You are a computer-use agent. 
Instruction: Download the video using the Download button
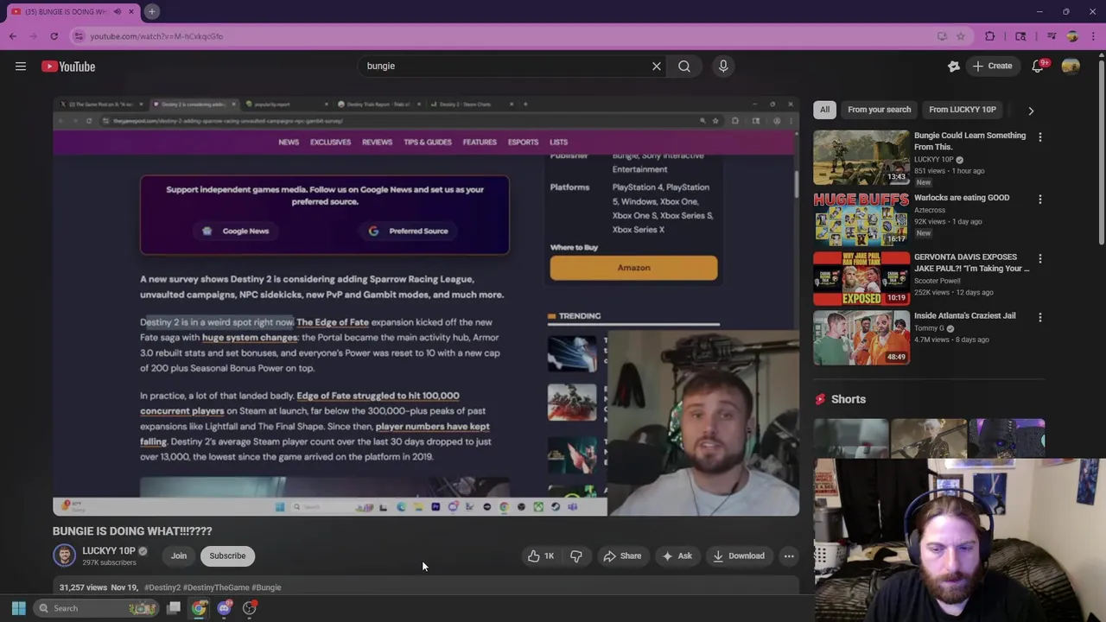coord(739,556)
